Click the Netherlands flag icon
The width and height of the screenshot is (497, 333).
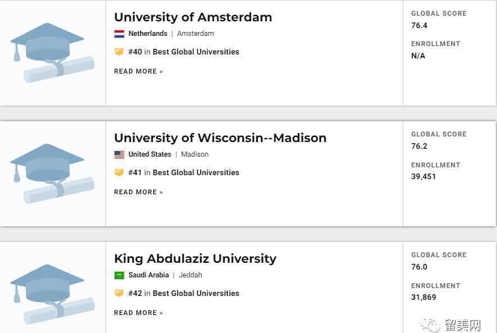119,34
